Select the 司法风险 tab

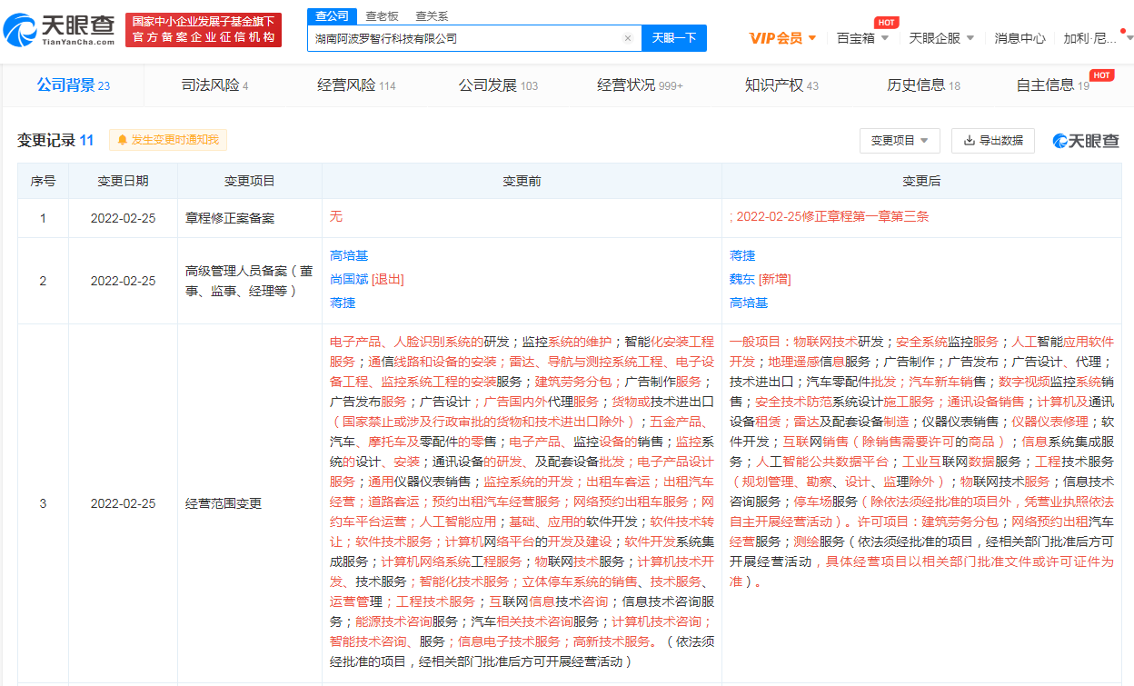pos(214,85)
